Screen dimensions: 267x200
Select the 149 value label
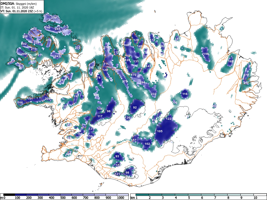click(x=140, y=46)
